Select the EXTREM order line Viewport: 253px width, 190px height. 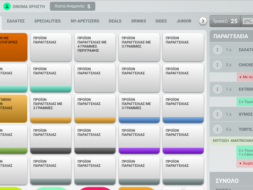click(231, 89)
